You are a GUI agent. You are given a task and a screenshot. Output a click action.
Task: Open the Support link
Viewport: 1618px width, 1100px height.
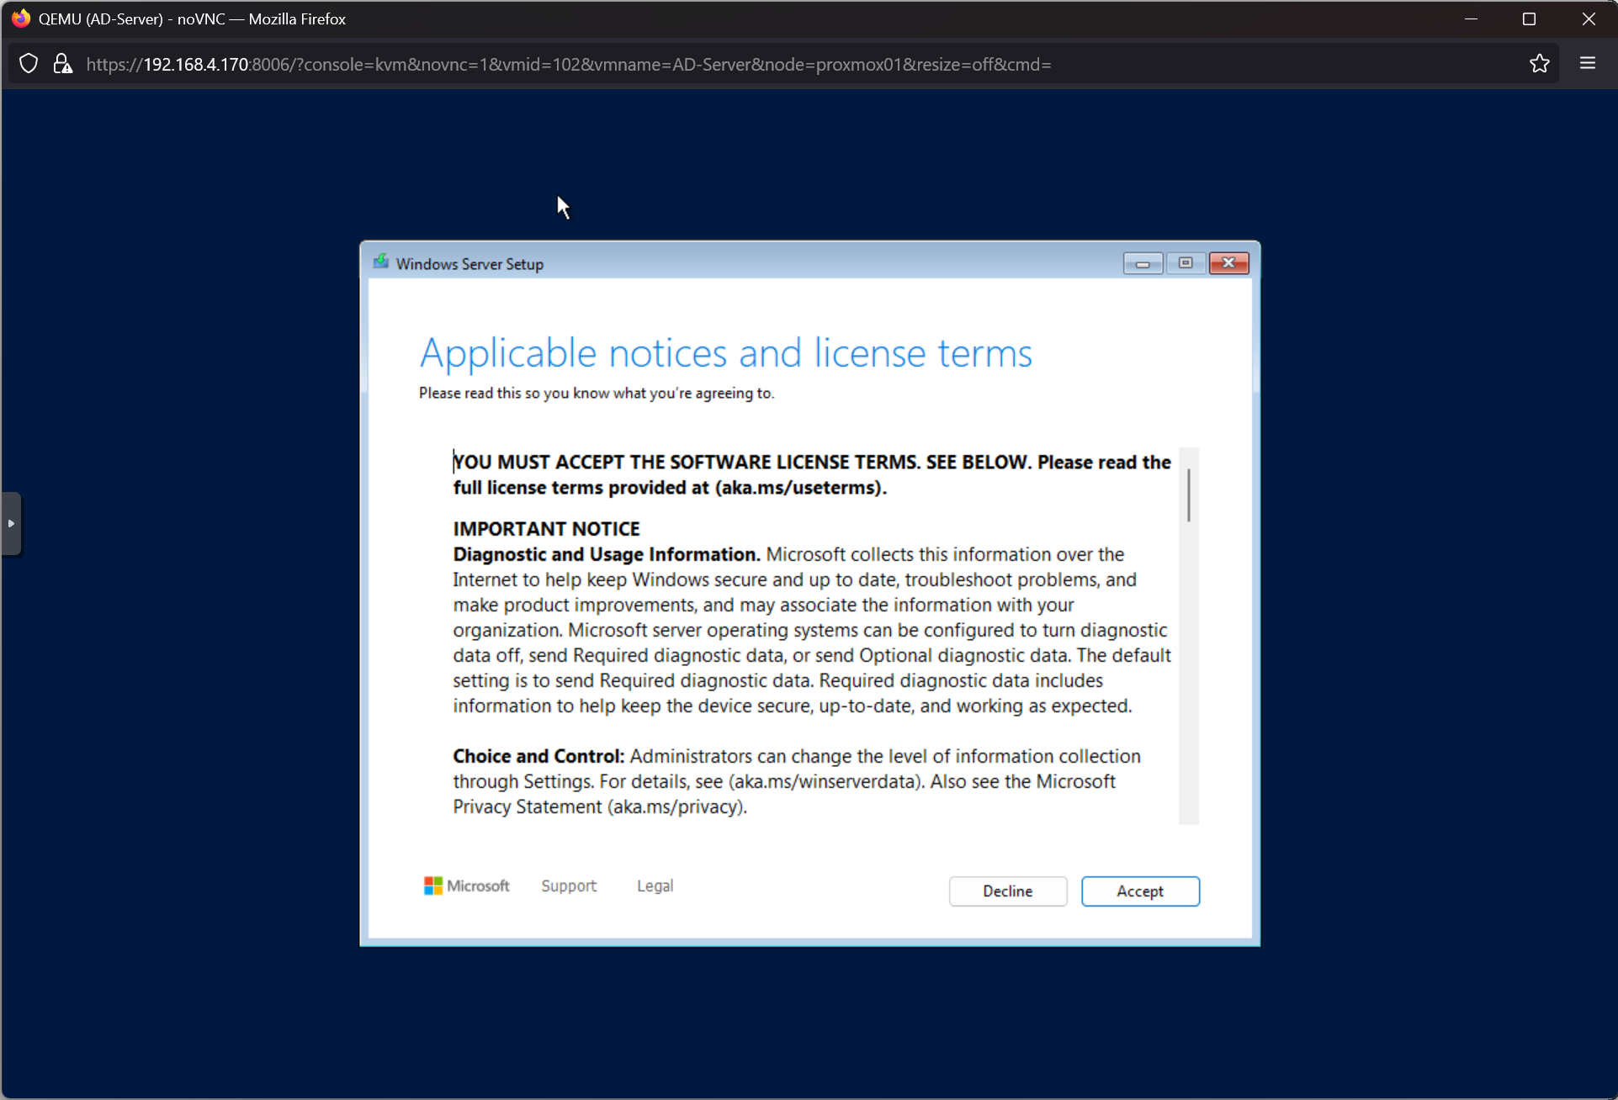click(x=569, y=886)
